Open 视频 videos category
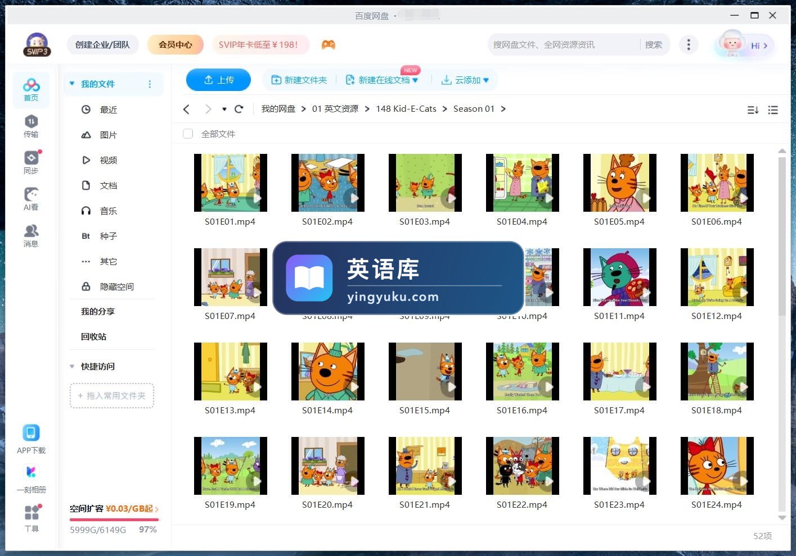This screenshot has width=796, height=556. [108, 160]
